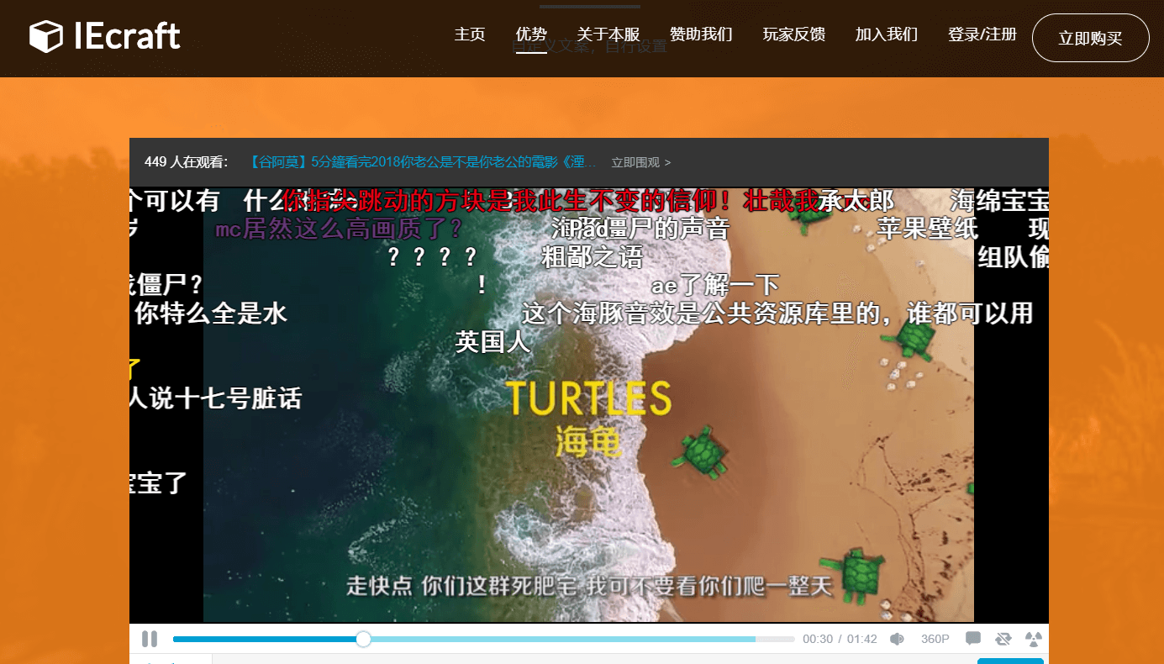The height and width of the screenshot is (664, 1164).
Task: Open the 360P quality selector
Action: 935,639
